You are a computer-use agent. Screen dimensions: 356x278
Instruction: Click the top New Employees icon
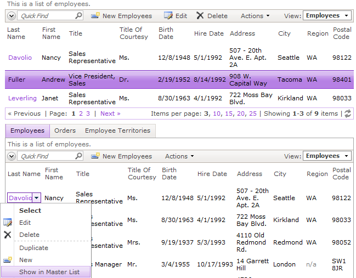[x=95, y=16]
